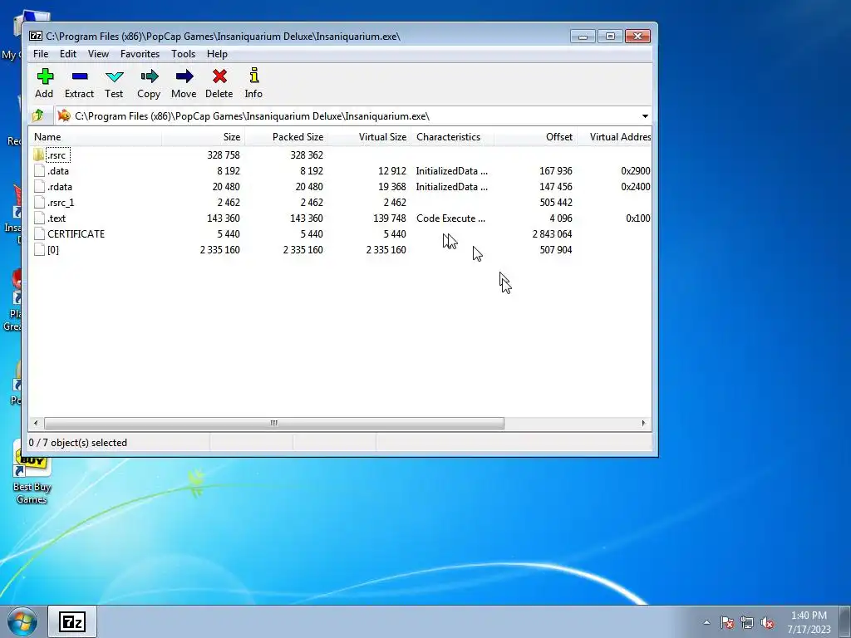Select the .data row name
The image size is (851, 638).
58,171
